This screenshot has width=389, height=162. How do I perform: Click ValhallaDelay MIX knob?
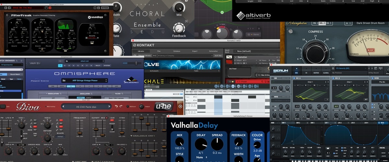tap(179, 142)
